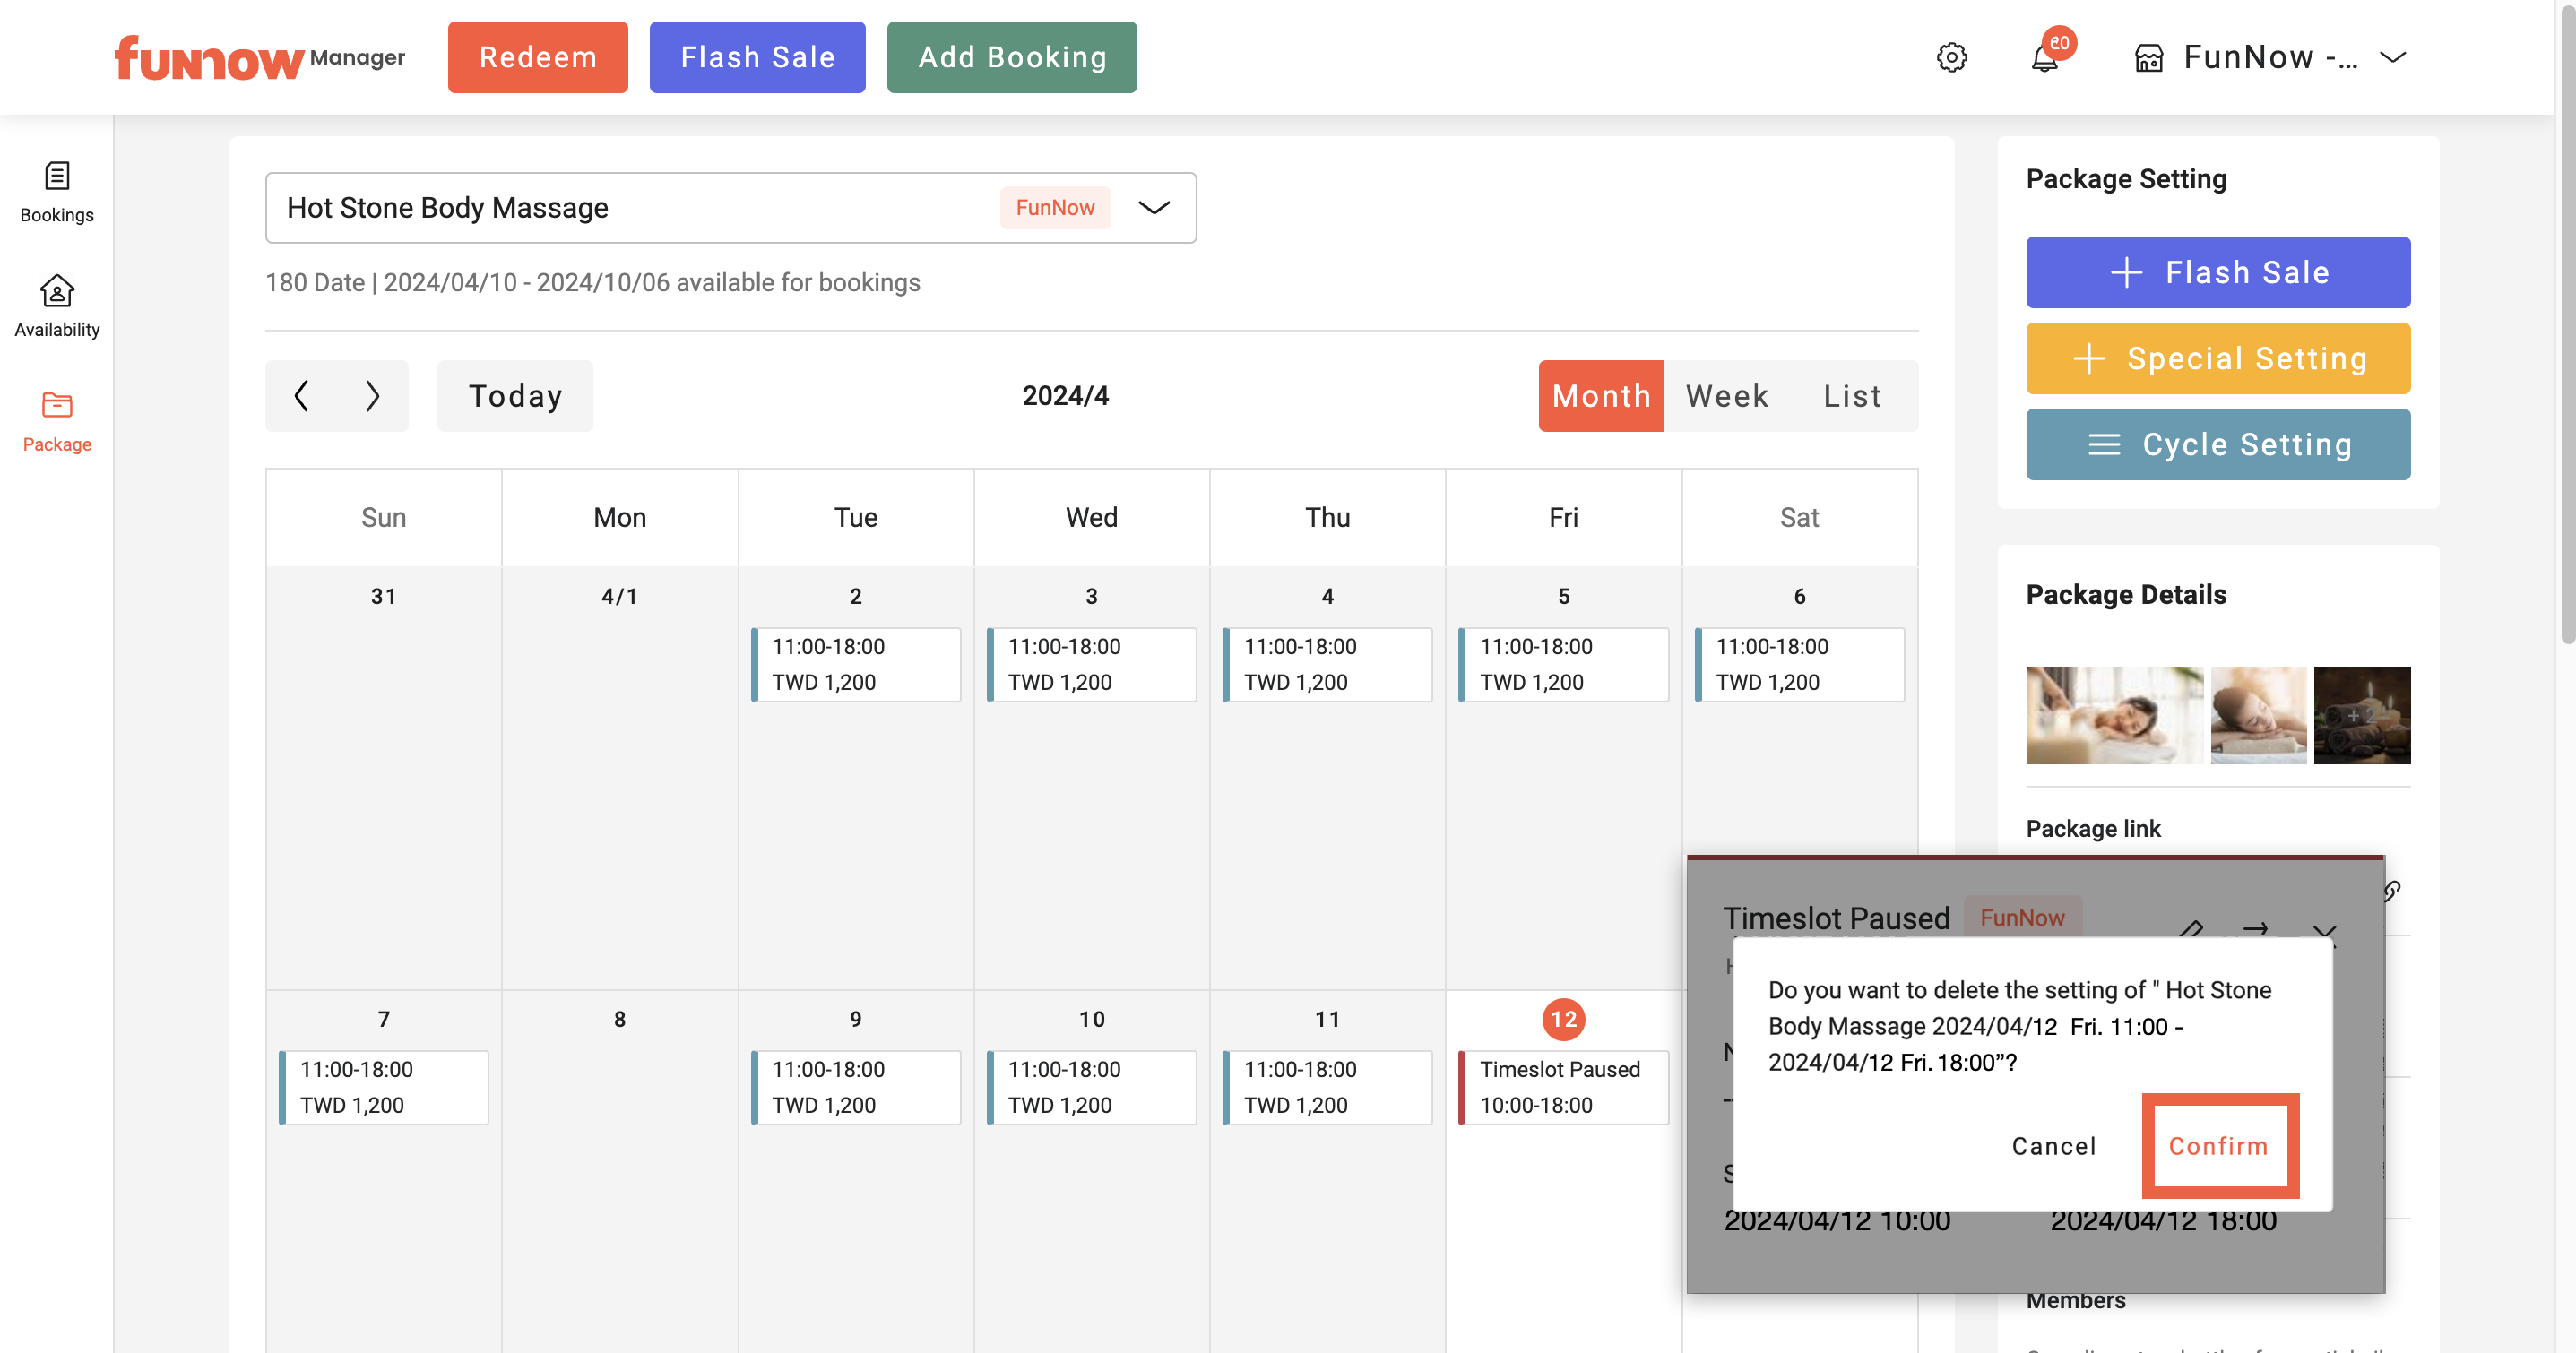Image resolution: width=2576 pixels, height=1353 pixels.
Task: Click the FunNow Manager logo
Action: coord(260,58)
